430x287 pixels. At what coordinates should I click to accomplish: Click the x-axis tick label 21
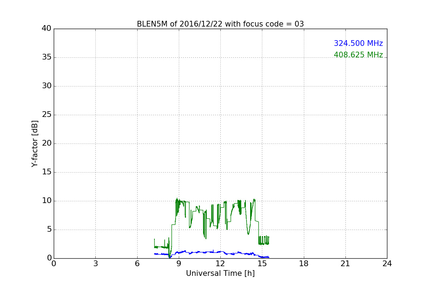click(x=345, y=264)
